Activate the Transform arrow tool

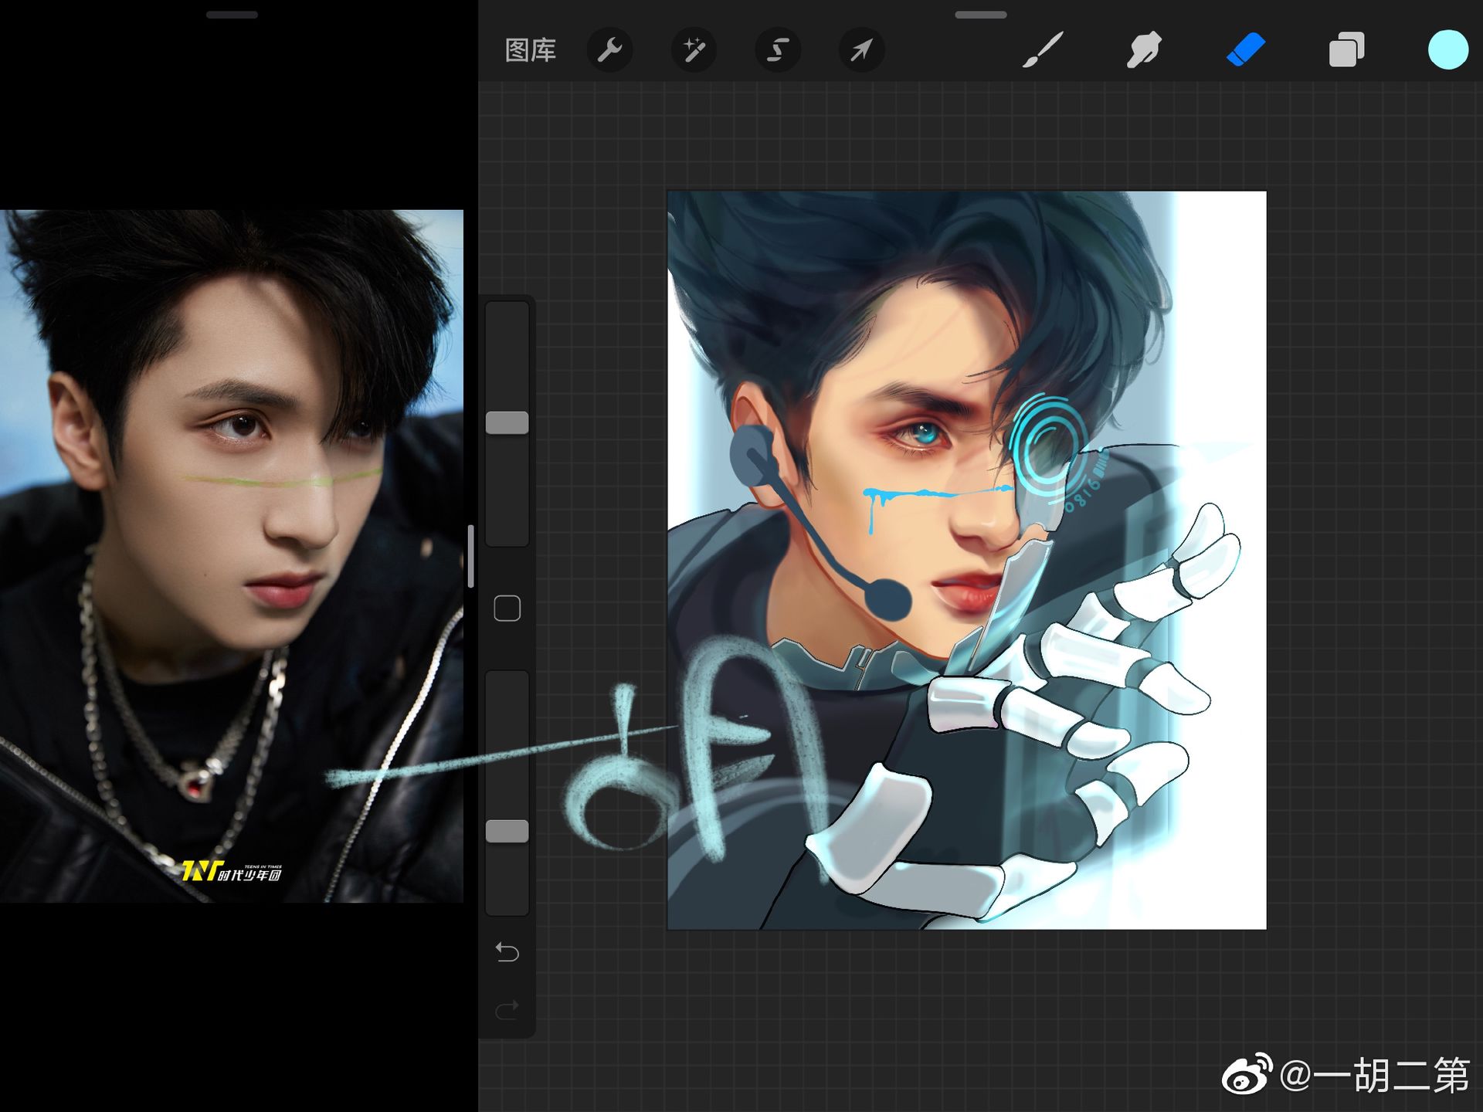(x=861, y=50)
